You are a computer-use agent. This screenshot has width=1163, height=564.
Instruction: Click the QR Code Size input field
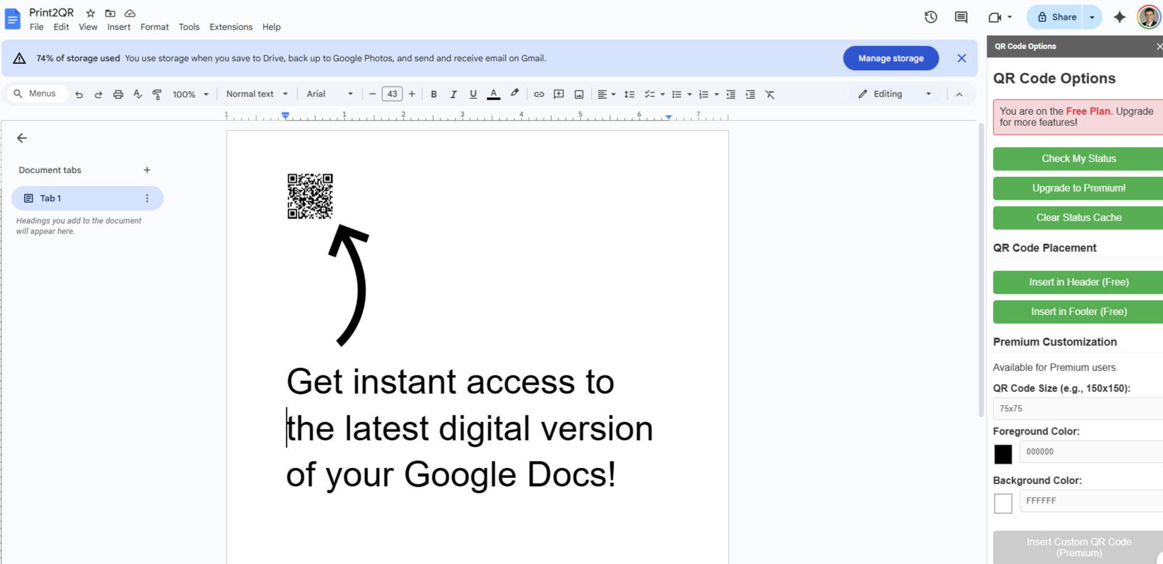click(1078, 409)
